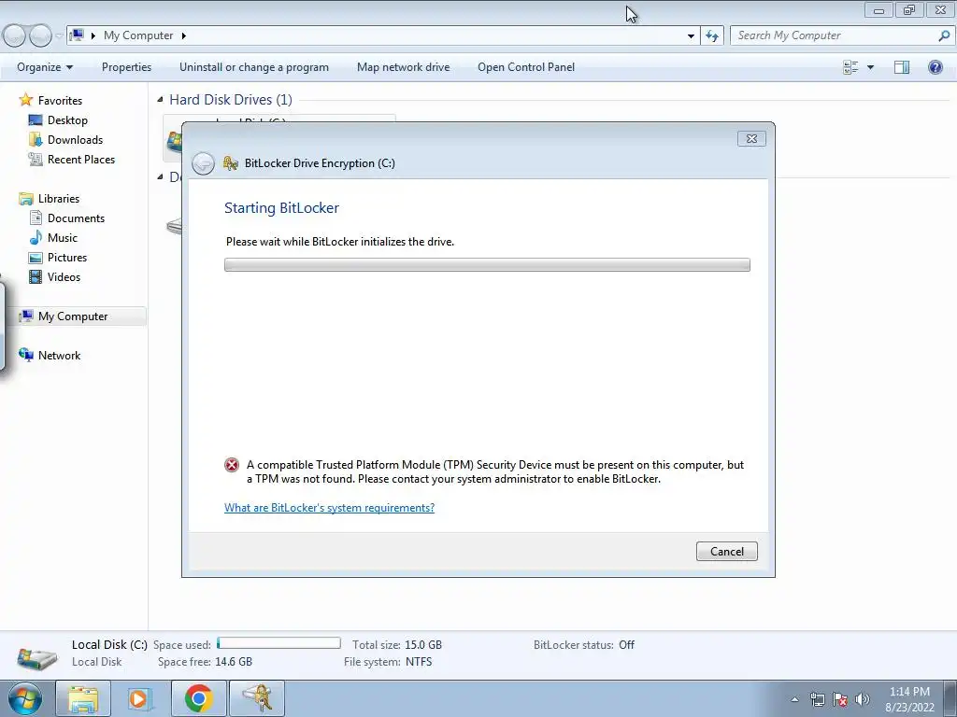Screen dimensions: 957x717
Task: Open Windows Media Player from the taskbar
Action: [140, 698]
